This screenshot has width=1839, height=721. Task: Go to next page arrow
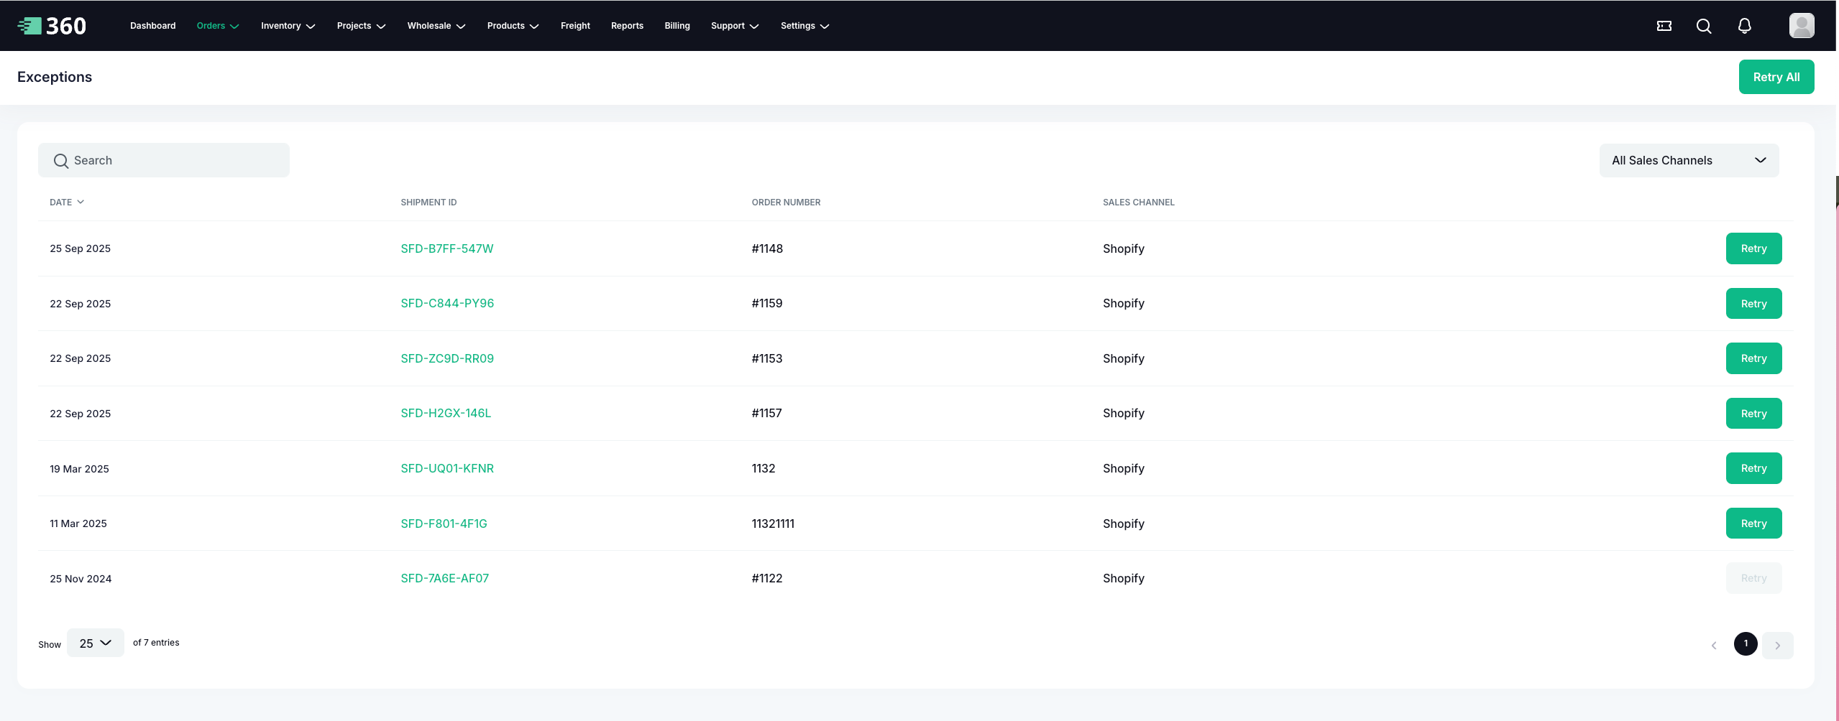[1777, 645]
